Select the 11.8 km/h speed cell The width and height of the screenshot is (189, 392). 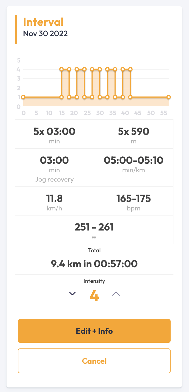54,201
